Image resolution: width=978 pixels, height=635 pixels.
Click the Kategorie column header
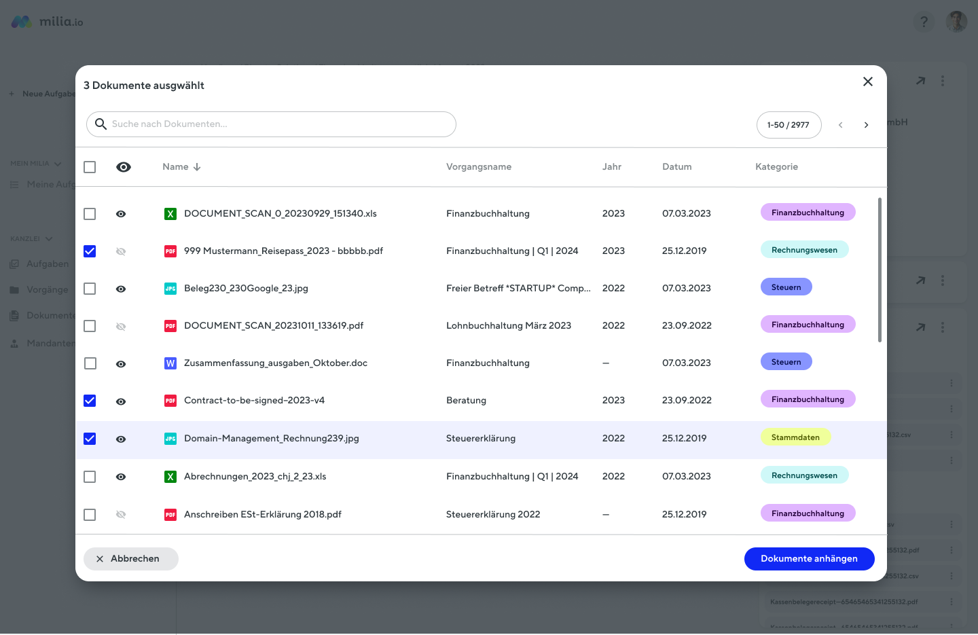pyautogui.click(x=776, y=167)
